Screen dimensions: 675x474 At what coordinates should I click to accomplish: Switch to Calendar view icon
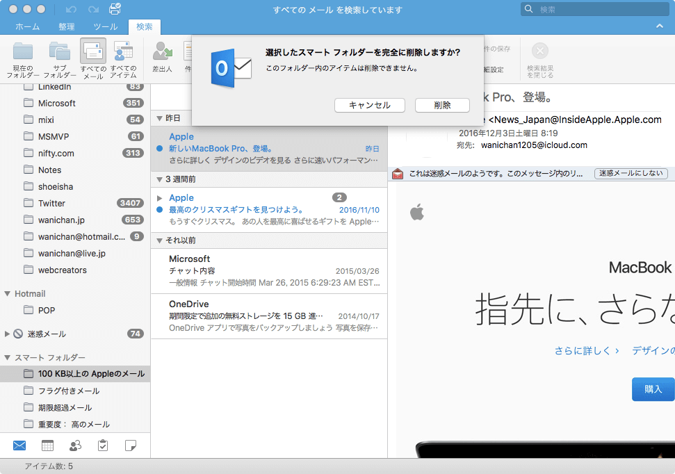(x=47, y=446)
